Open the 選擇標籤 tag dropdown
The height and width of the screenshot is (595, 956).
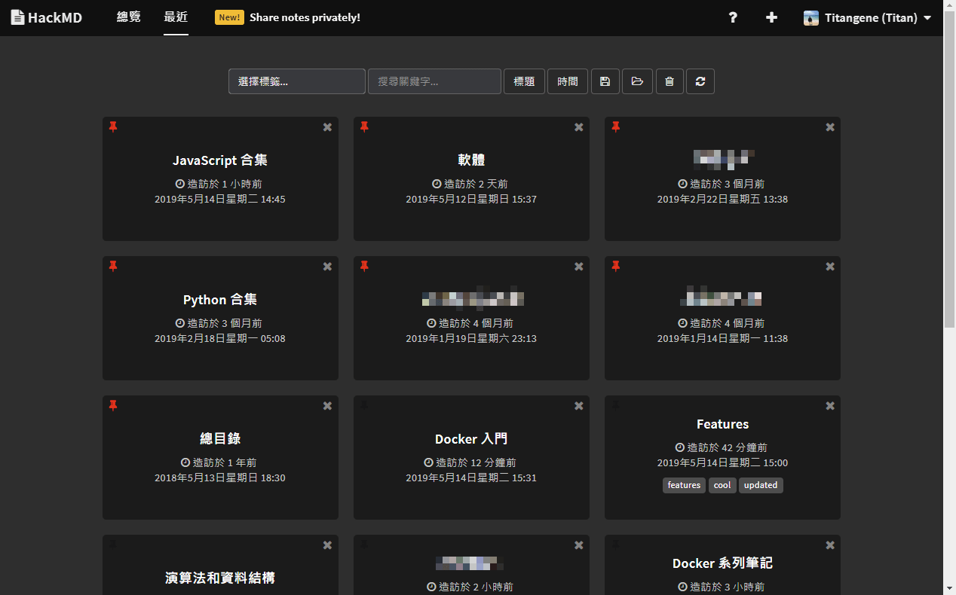tap(297, 81)
